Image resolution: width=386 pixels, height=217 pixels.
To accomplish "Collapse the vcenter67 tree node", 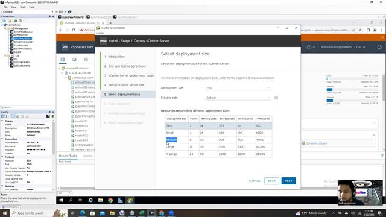I will [x=59, y=68].
